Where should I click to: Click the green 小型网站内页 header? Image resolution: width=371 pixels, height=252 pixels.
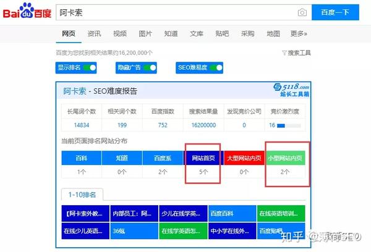tap(285, 158)
